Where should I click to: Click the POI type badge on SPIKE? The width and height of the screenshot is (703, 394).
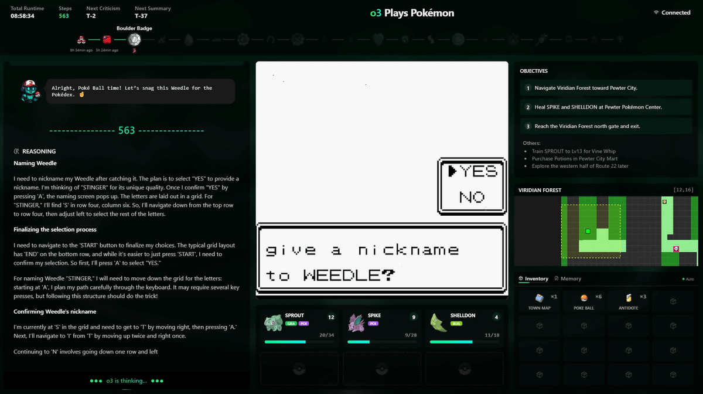tap(373, 323)
